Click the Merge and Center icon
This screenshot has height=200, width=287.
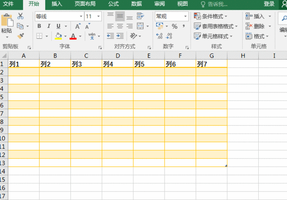coord(140,26)
